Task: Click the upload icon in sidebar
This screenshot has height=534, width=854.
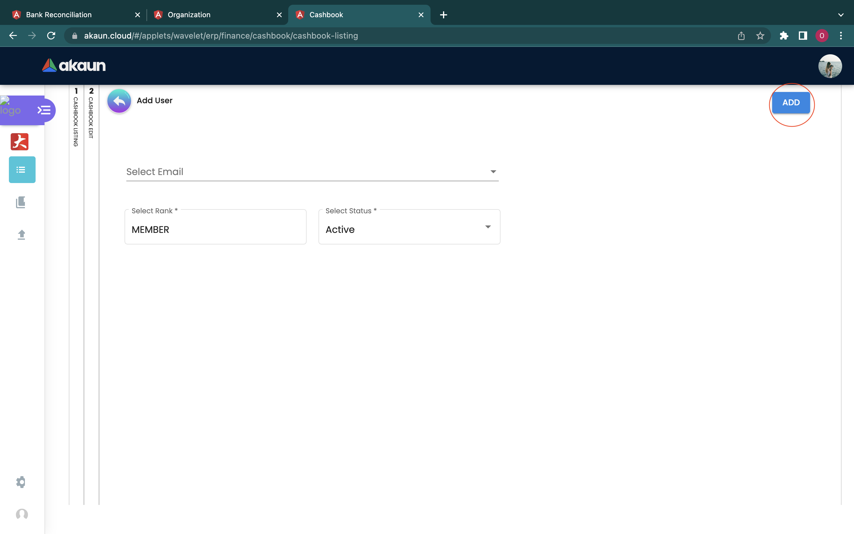Action: (x=22, y=234)
